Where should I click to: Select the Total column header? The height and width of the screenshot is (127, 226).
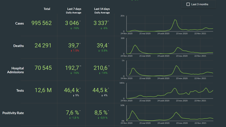(47, 9)
